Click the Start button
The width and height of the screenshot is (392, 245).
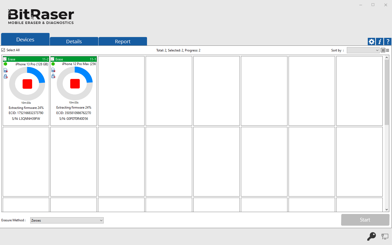click(365, 220)
